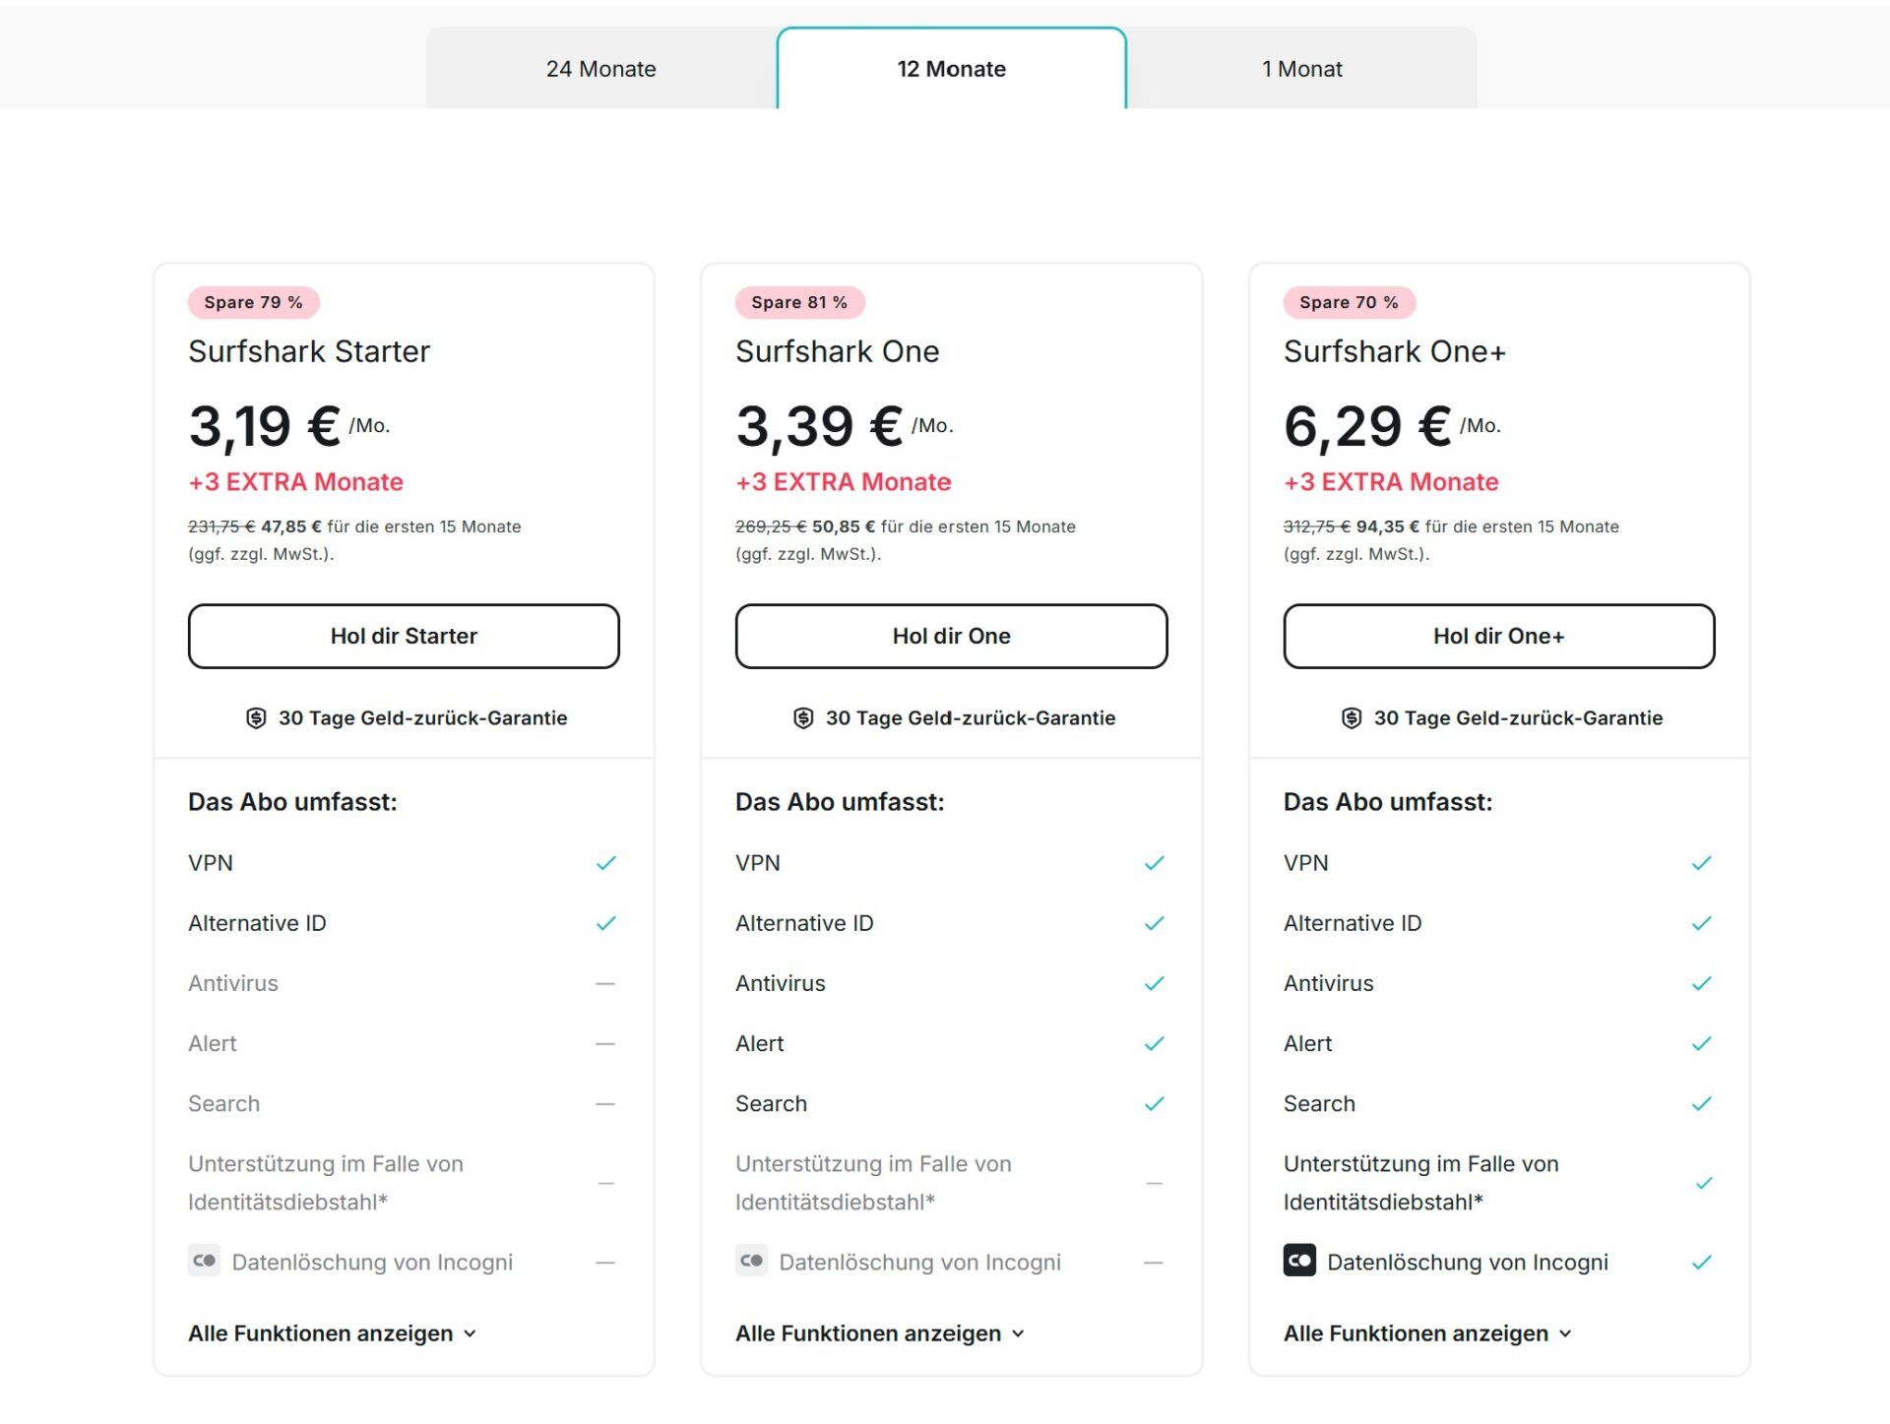Click the Search checkmark icon in One+ column
The image size is (1890, 1424).
(x=1701, y=1104)
